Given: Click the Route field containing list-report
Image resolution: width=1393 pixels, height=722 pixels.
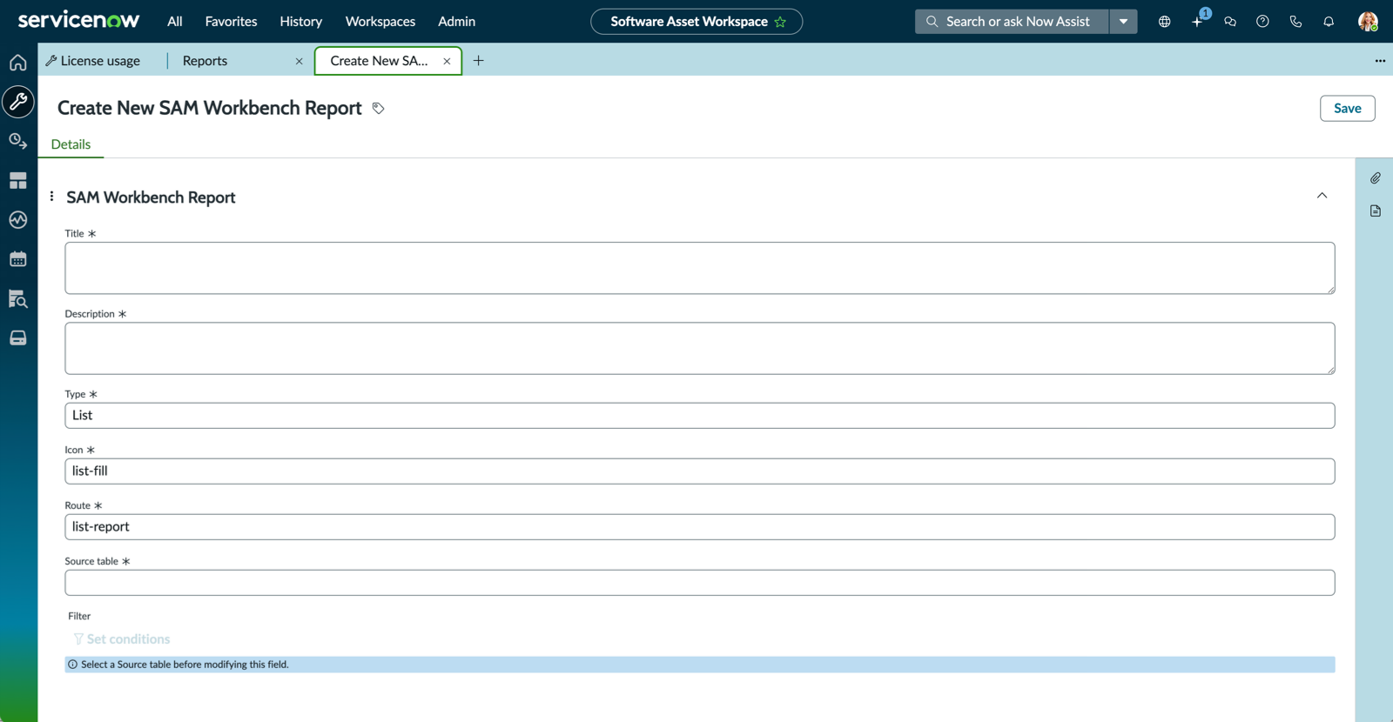Looking at the screenshot, I should (699, 527).
